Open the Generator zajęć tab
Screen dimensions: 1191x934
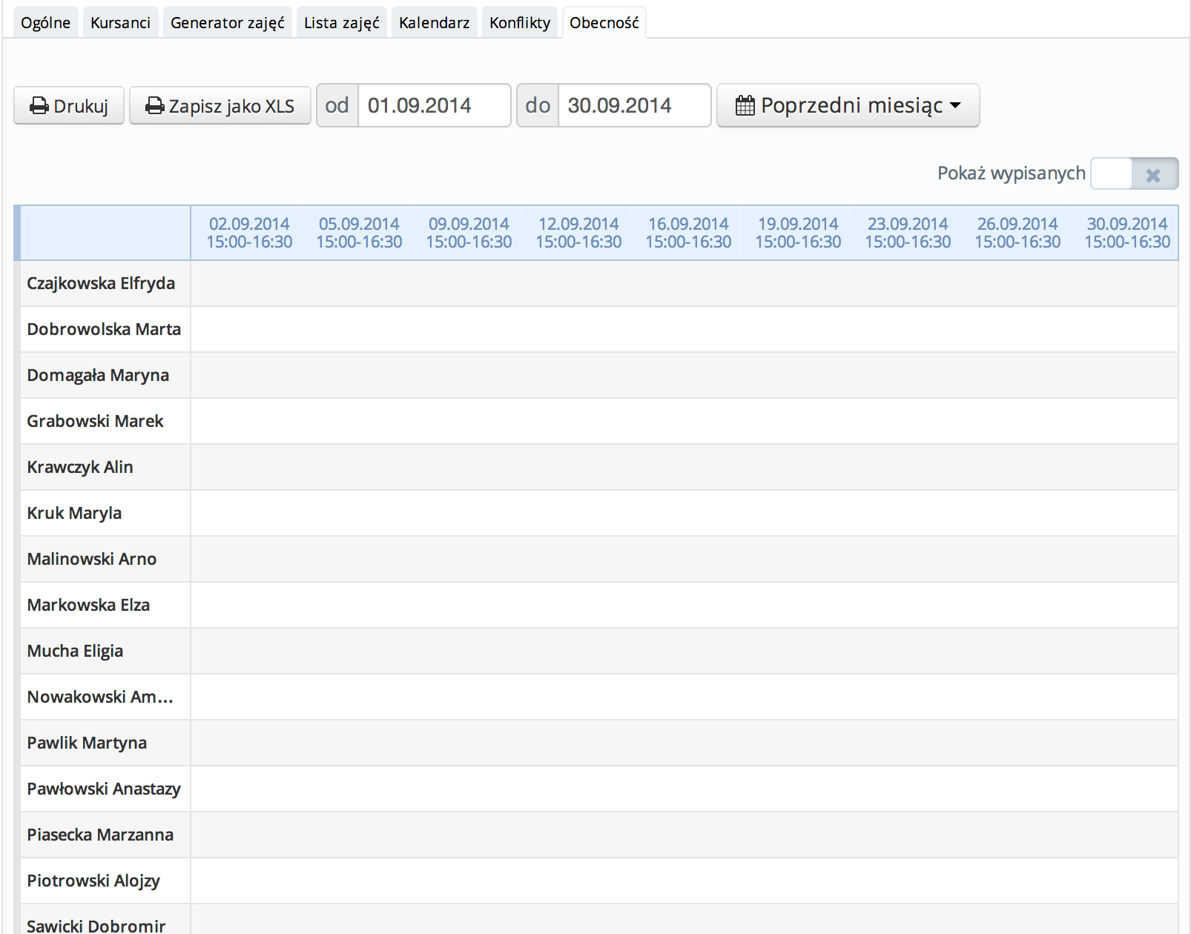(227, 23)
